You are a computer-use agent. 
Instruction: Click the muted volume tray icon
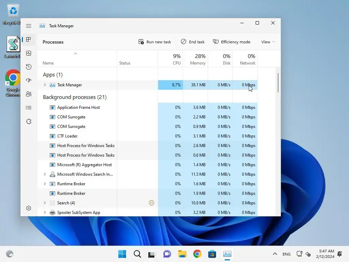(x=308, y=254)
